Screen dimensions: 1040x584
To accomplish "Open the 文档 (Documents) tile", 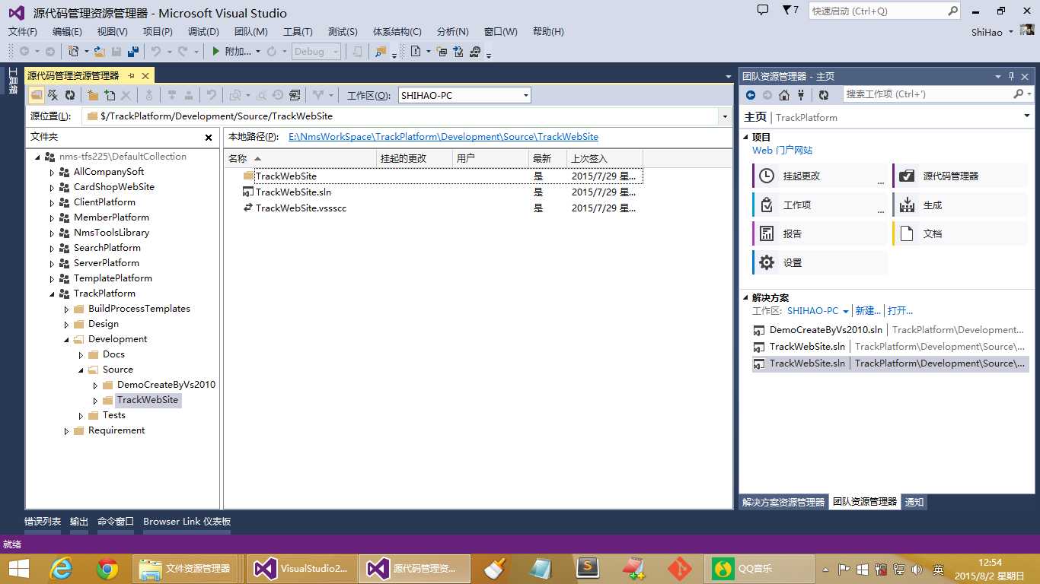I will click(x=959, y=233).
